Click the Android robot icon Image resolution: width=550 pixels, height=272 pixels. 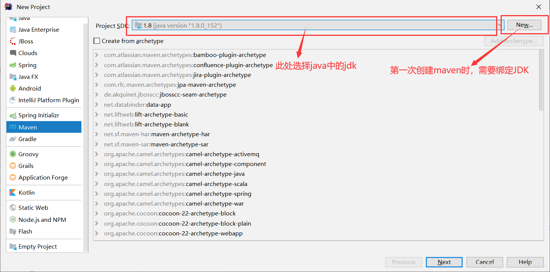(x=13, y=88)
